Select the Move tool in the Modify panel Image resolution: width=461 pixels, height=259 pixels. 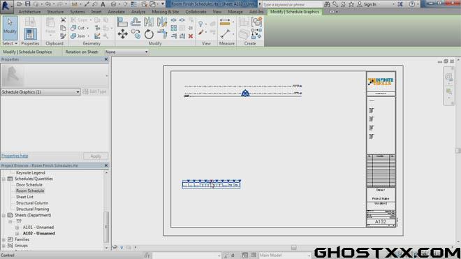(x=123, y=34)
